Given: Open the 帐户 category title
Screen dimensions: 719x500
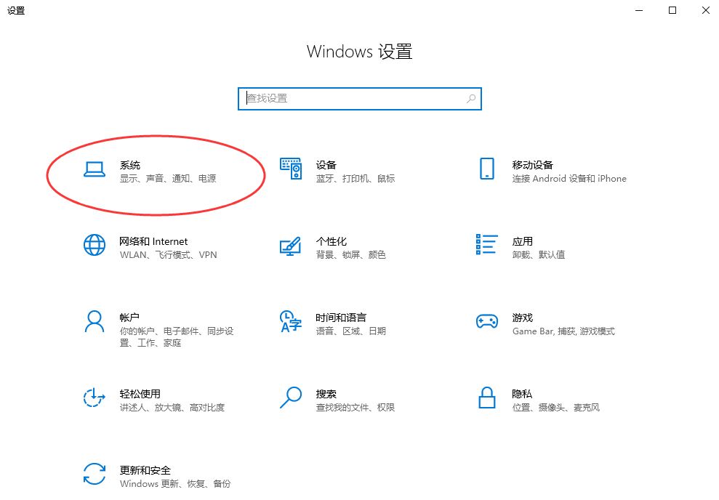Looking at the screenshot, I should coord(129,318).
